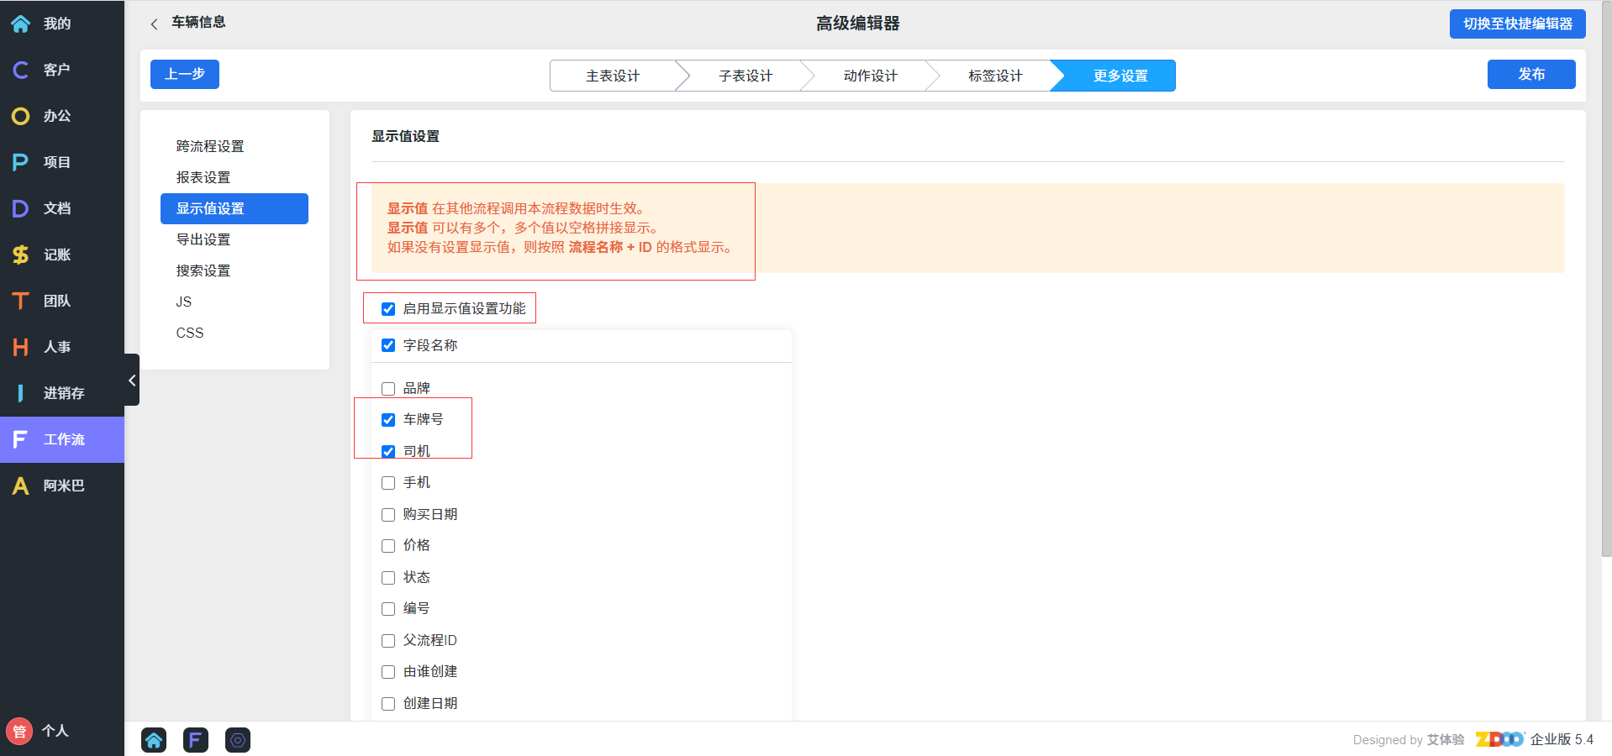The height and width of the screenshot is (756, 1612).
Task: Uncheck the 车牌号 checkbox
Action: 388,420
